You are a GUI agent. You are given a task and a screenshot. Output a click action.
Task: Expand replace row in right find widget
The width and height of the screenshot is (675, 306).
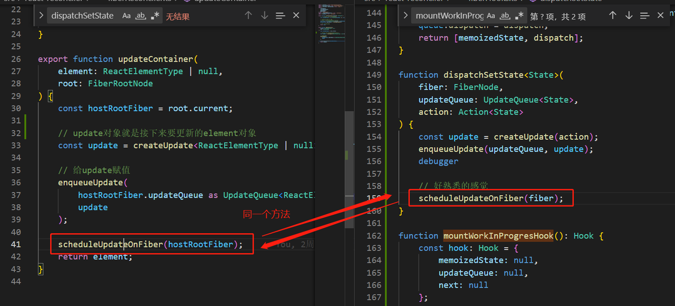click(x=406, y=16)
